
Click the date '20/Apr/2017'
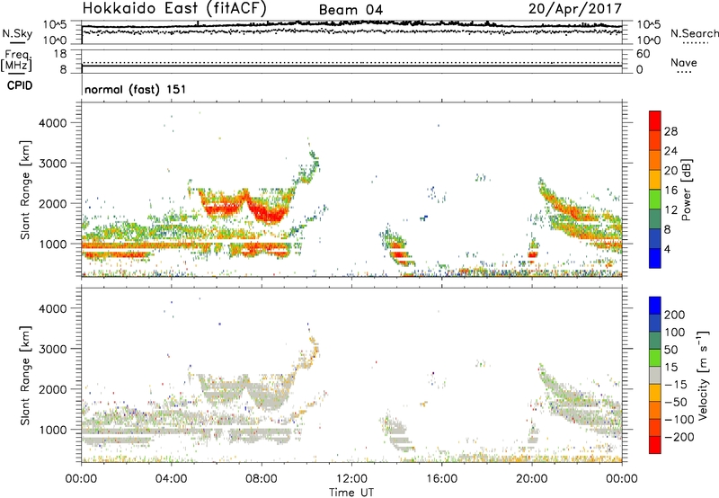click(x=574, y=9)
